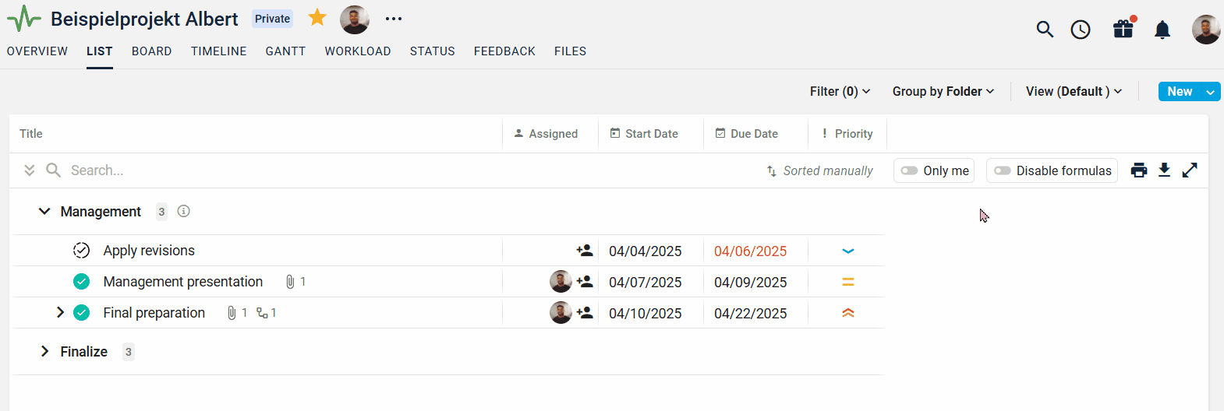Click the download export icon
The height and width of the screenshot is (411, 1224).
click(x=1164, y=170)
